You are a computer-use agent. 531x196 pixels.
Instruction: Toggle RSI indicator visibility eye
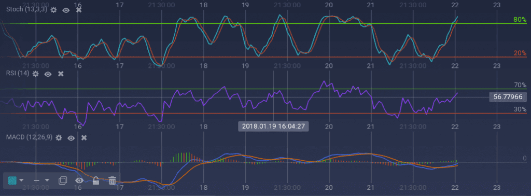point(48,74)
